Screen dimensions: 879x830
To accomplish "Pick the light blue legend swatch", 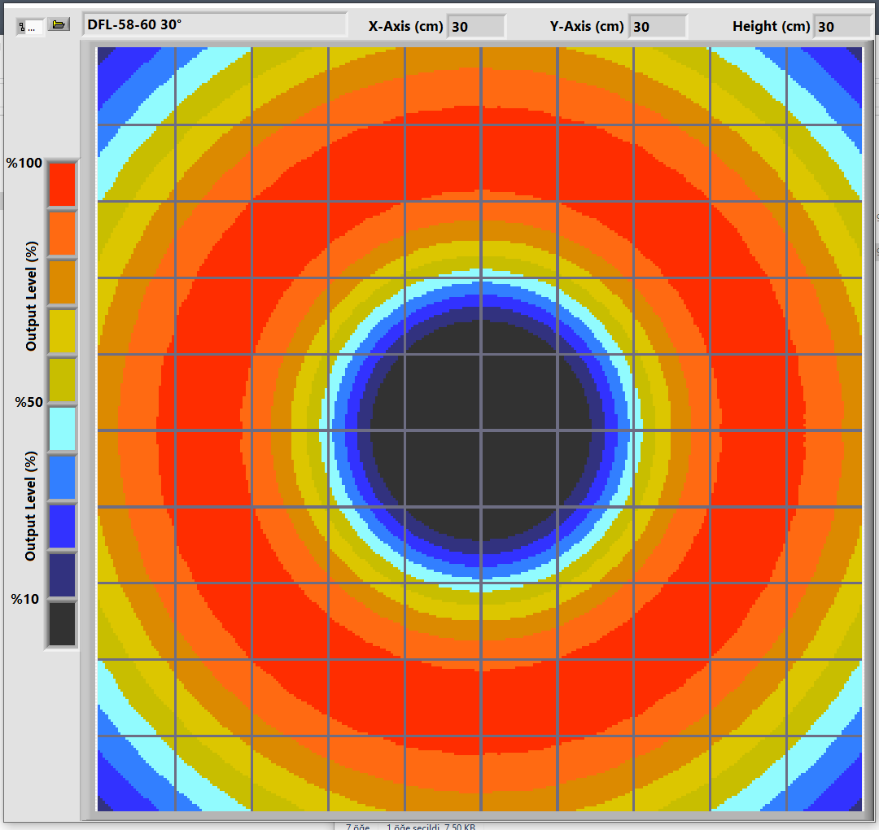I will pos(62,478).
